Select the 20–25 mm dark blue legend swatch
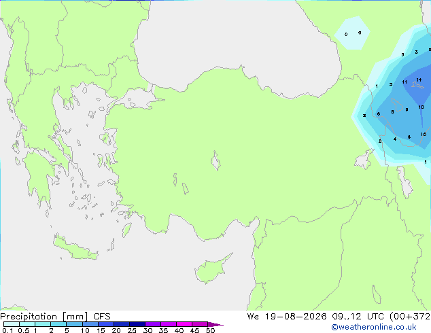The height and width of the screenshot is (333, 431). tap(122, 324)
